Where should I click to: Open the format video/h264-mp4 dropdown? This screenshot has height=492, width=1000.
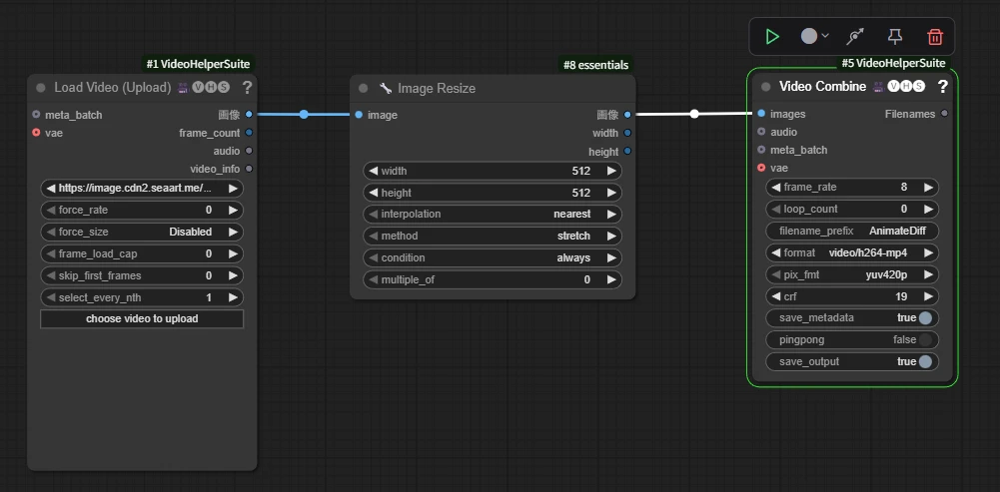(x=852, y=252)
